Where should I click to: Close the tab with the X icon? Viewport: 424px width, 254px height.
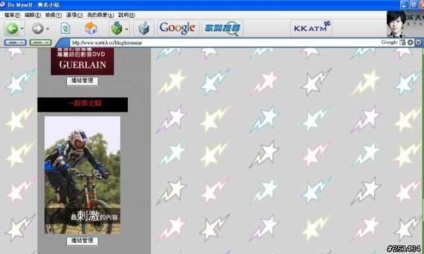click(x=418, y=42)
